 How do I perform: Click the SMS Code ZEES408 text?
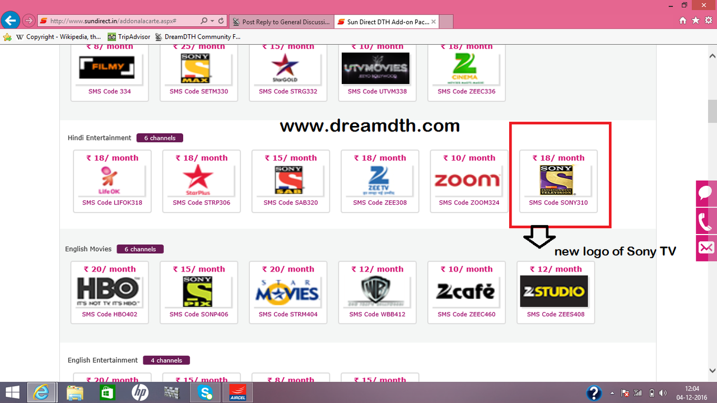[x=556, y=315]
